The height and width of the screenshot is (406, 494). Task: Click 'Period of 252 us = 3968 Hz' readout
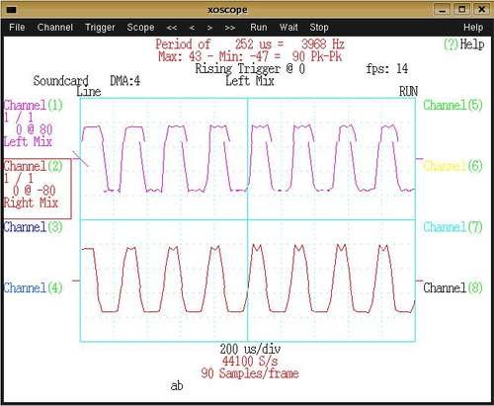[250, 44]
